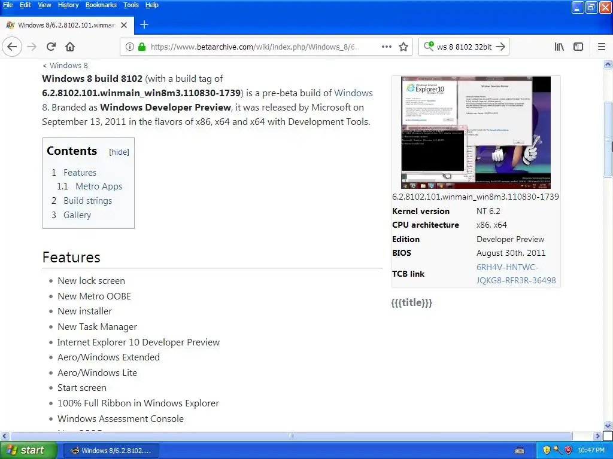
Task: Click the vertical scrollbar up arrow
Action: 608,64
